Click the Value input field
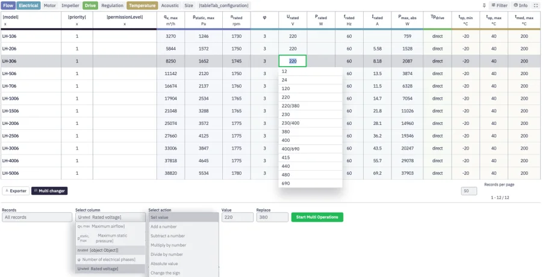The width and height of the screenshot is (542, 277). coord(237,217)
